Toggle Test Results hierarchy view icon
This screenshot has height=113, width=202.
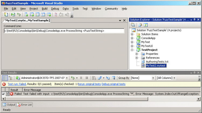(x=11, y=78)
